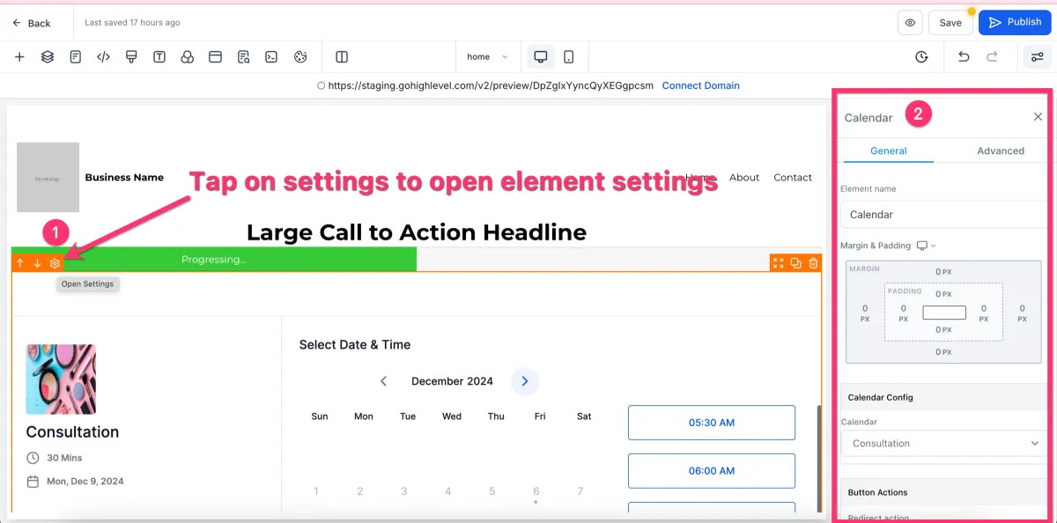The width and height of the screenshot is (1057, 523).
Task: Undo the last change
Action: pos(964,57)
